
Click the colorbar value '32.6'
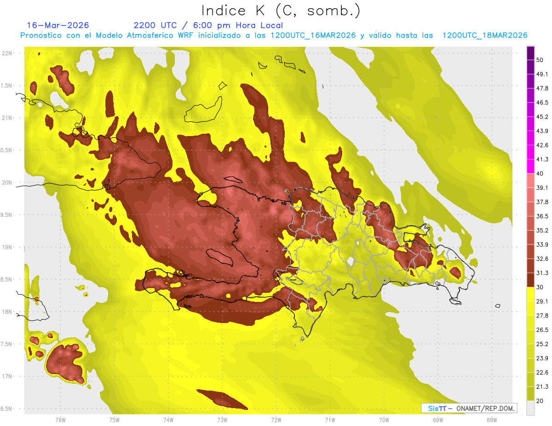(x=542, y=259)
